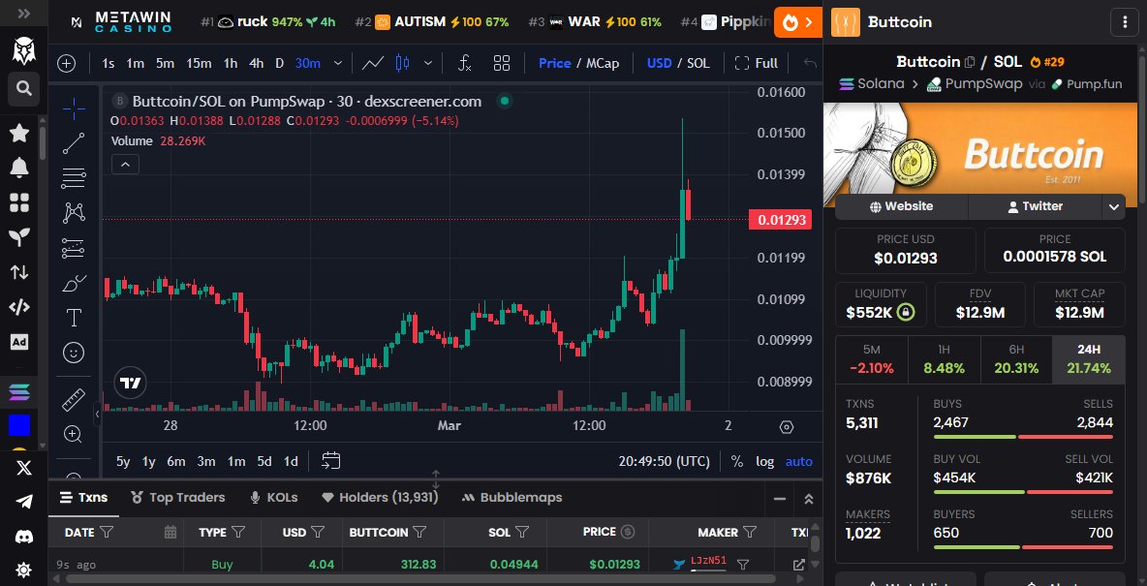Image resolution: width=1147 pixels, height=586 pixels.
Task: Switch chart display from Price to MCap
Action: (601, 63)
